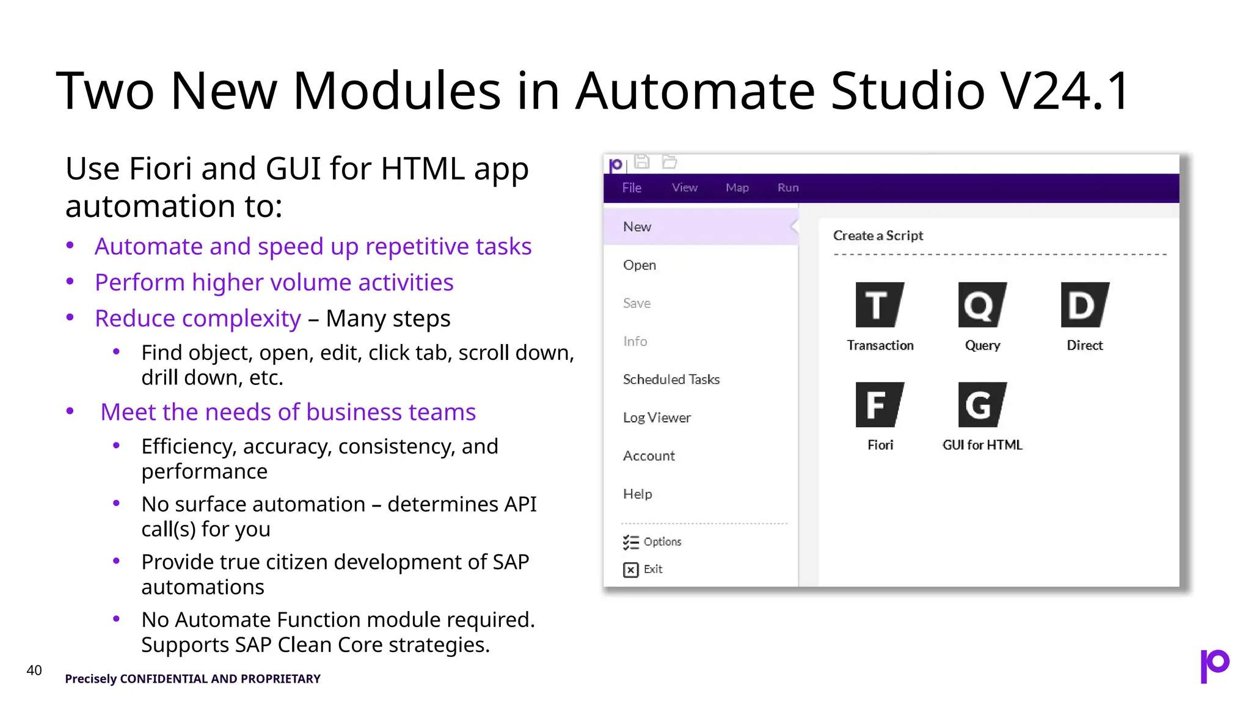Viewport: 1251px width, 704px height.
Task: Open the File menu tab
Action: pos(631,188)
